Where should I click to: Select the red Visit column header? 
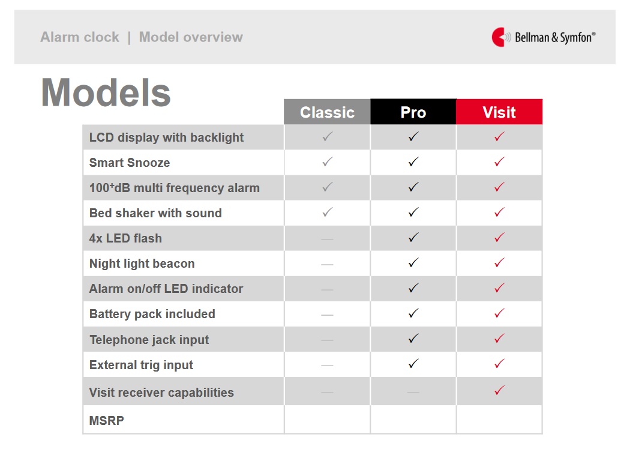coord(499,112)
